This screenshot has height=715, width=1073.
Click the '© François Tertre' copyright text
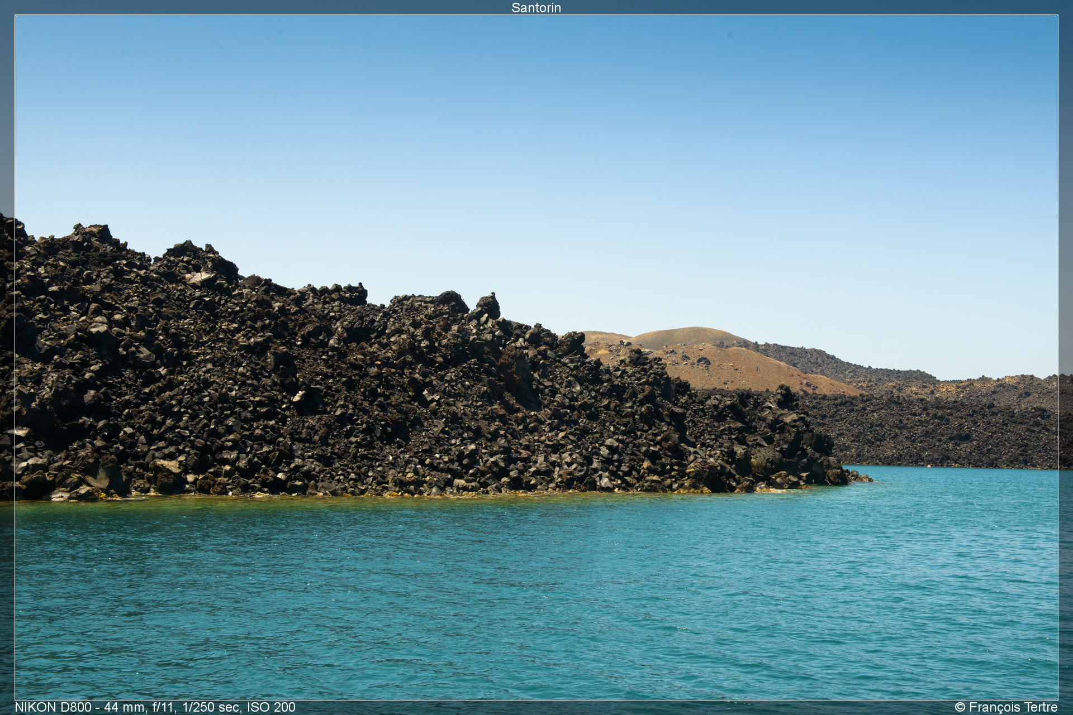pos(1006,707)
